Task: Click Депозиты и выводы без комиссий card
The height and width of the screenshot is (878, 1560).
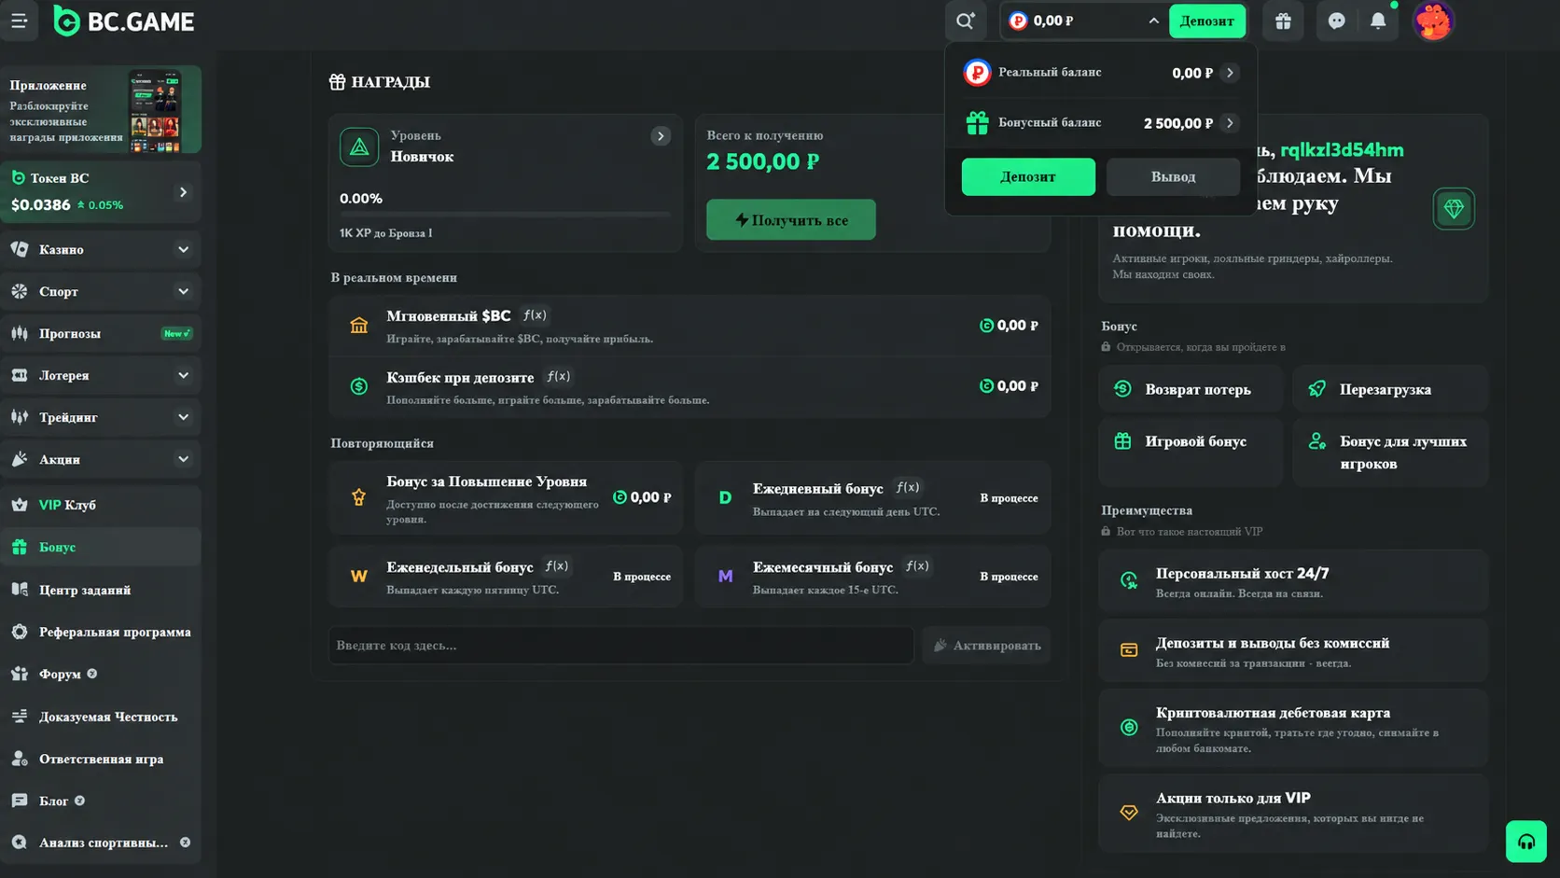Action: point(1293,650)
